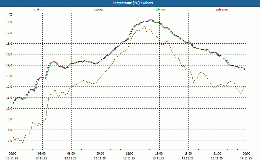Click the '°C' unit label on the y-axis

(10, 15)
